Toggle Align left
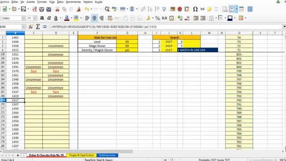Screen dimensions: 286x161 pos(87,18)
